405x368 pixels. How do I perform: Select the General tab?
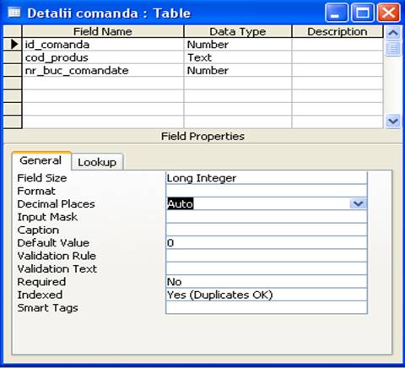(40, 160)
